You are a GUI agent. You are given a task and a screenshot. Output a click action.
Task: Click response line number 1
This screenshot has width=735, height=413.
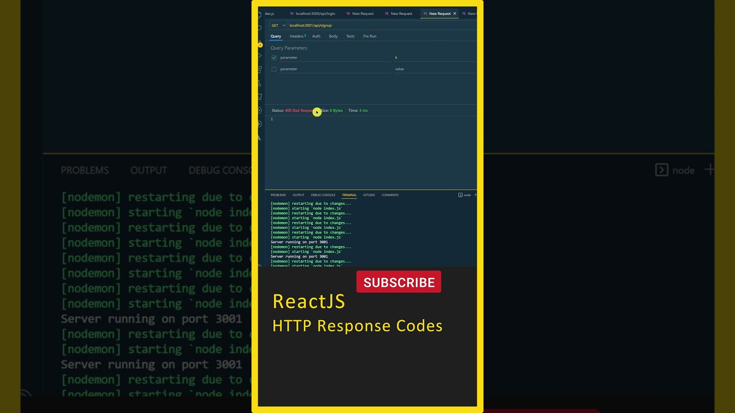(272, 119)
